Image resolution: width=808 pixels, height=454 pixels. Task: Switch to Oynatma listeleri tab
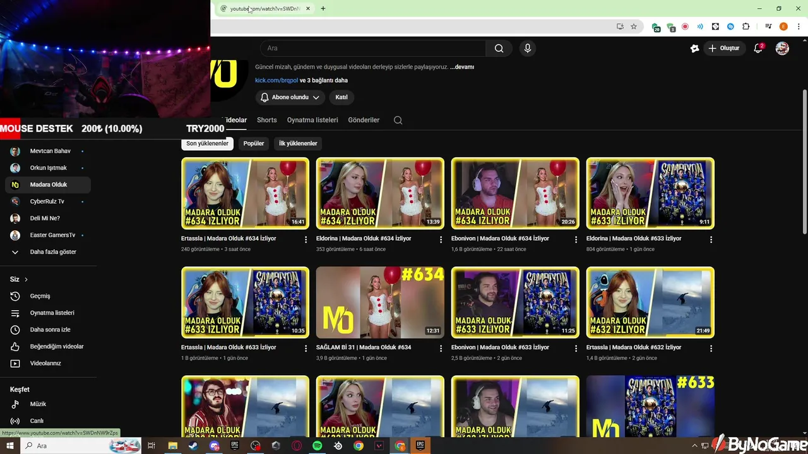coord(312,120)
